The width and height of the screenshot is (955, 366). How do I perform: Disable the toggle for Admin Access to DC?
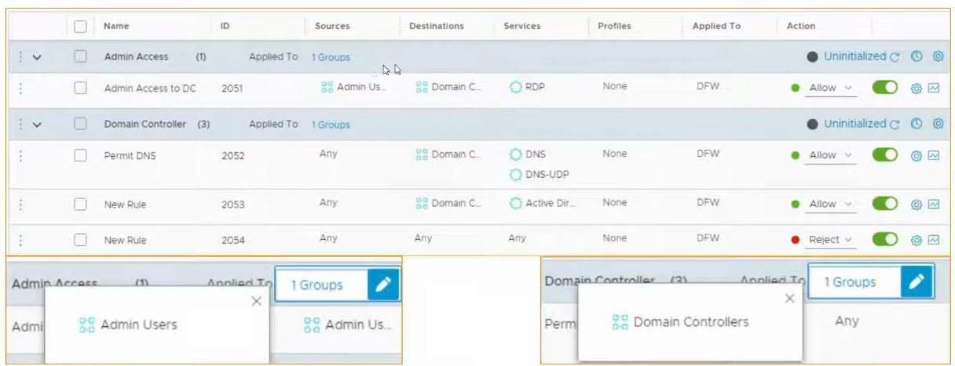point(884,88)
